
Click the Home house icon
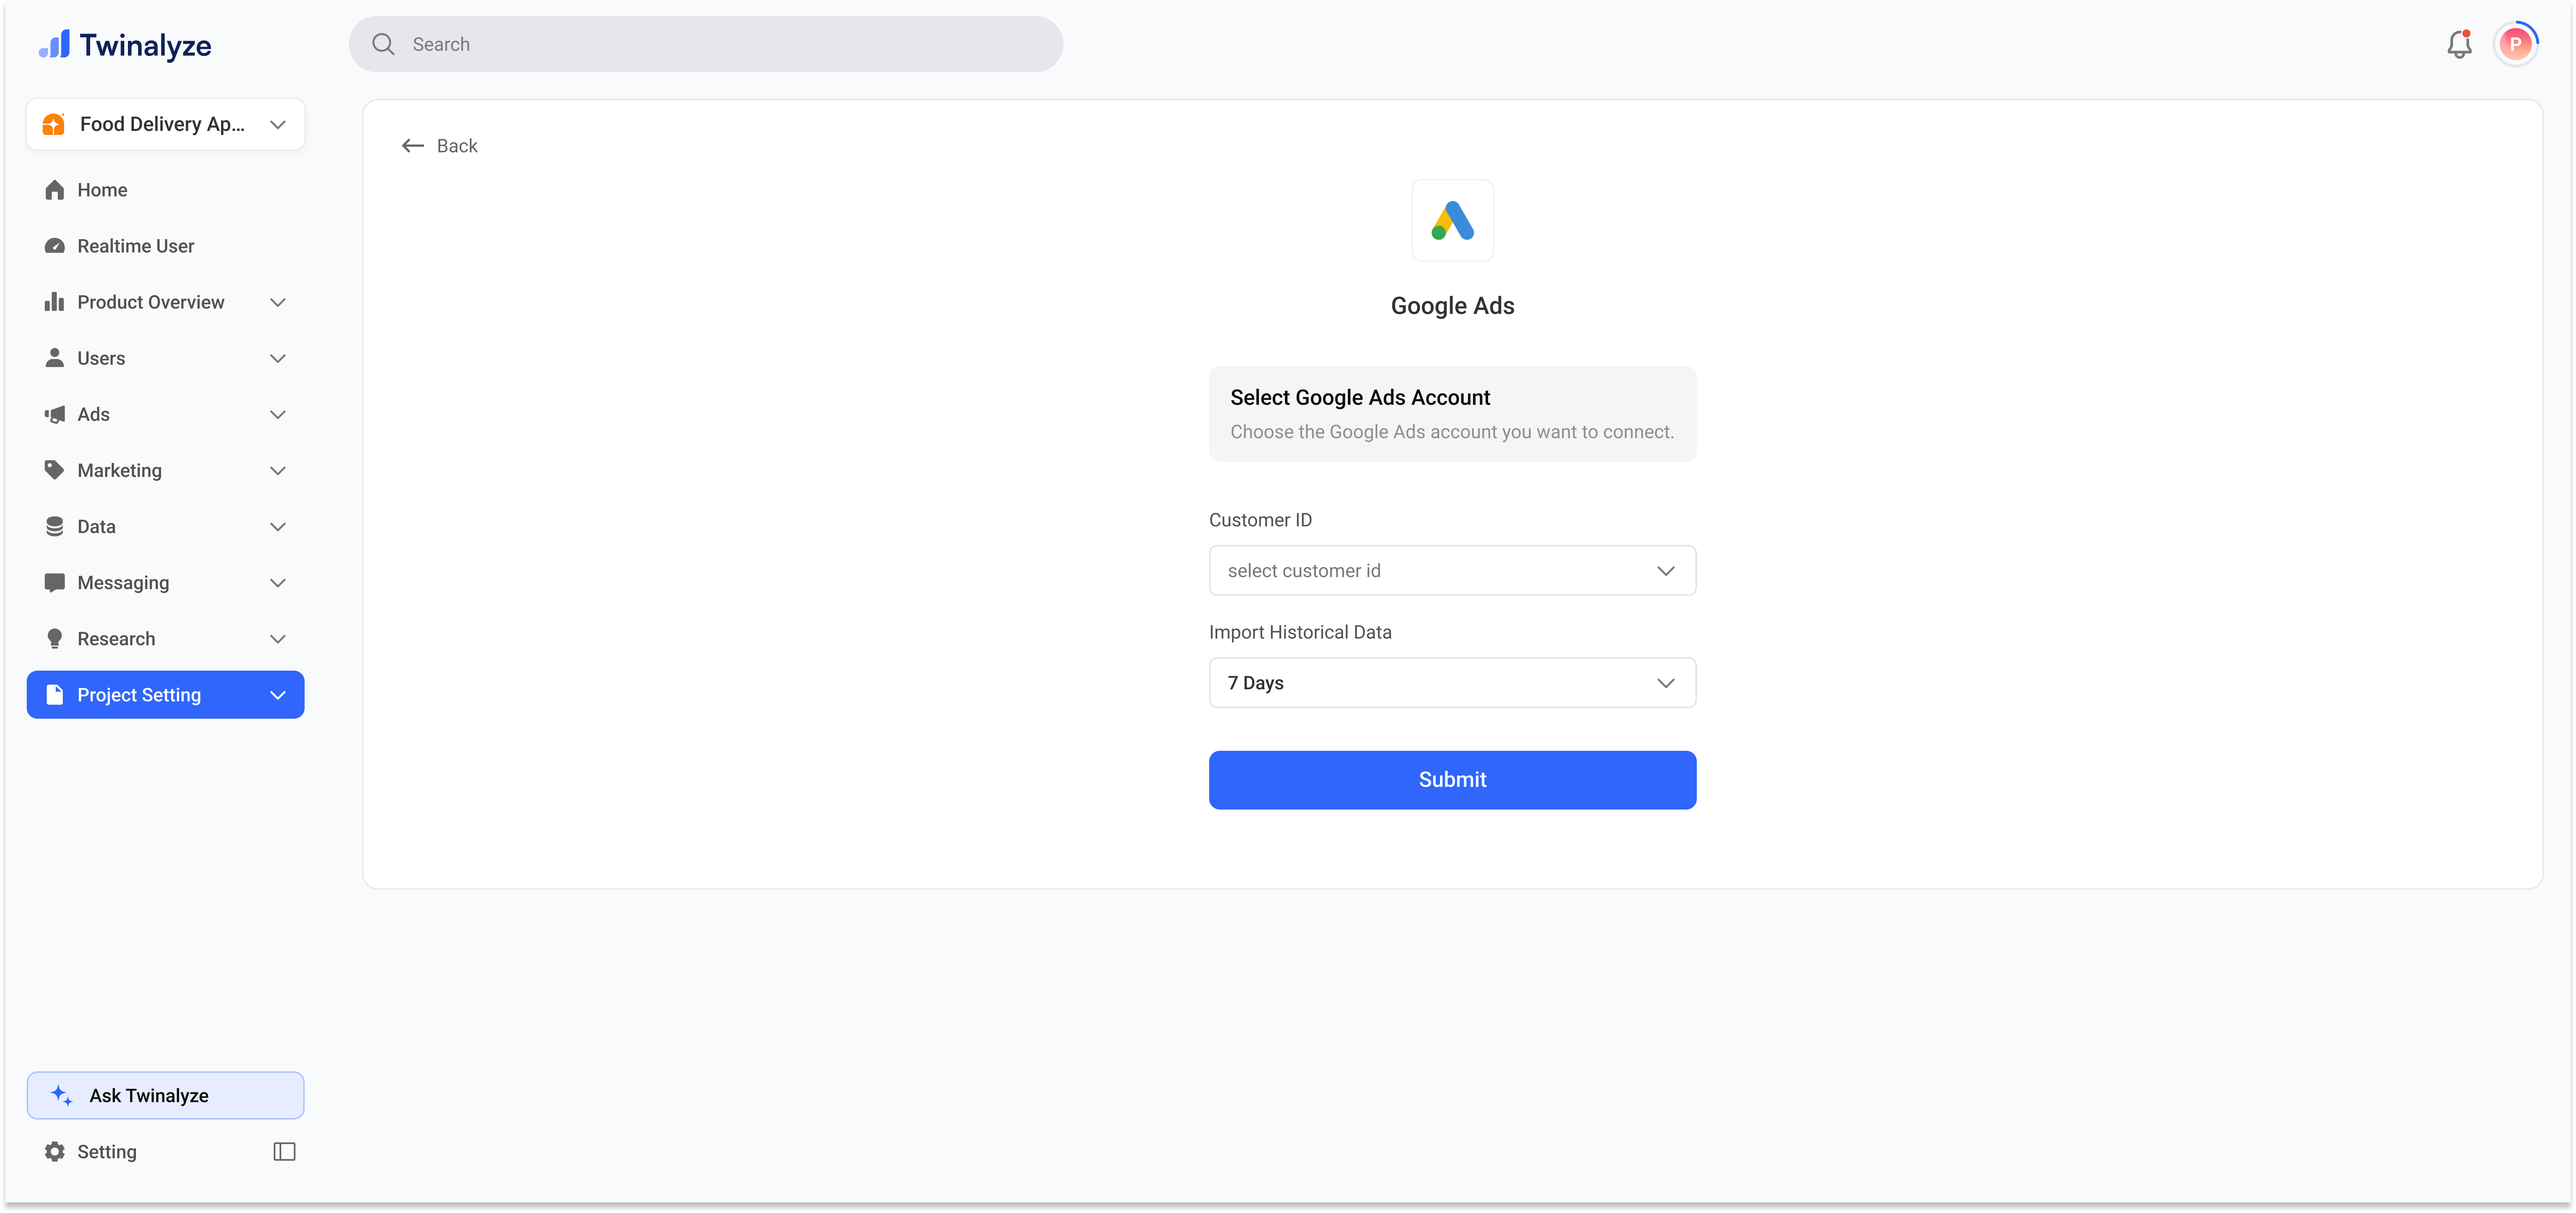point(55,190)
